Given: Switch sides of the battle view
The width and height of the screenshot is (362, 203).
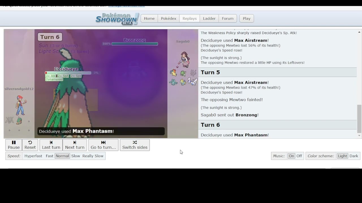Looking at the screenshot, I should [135, 145].
